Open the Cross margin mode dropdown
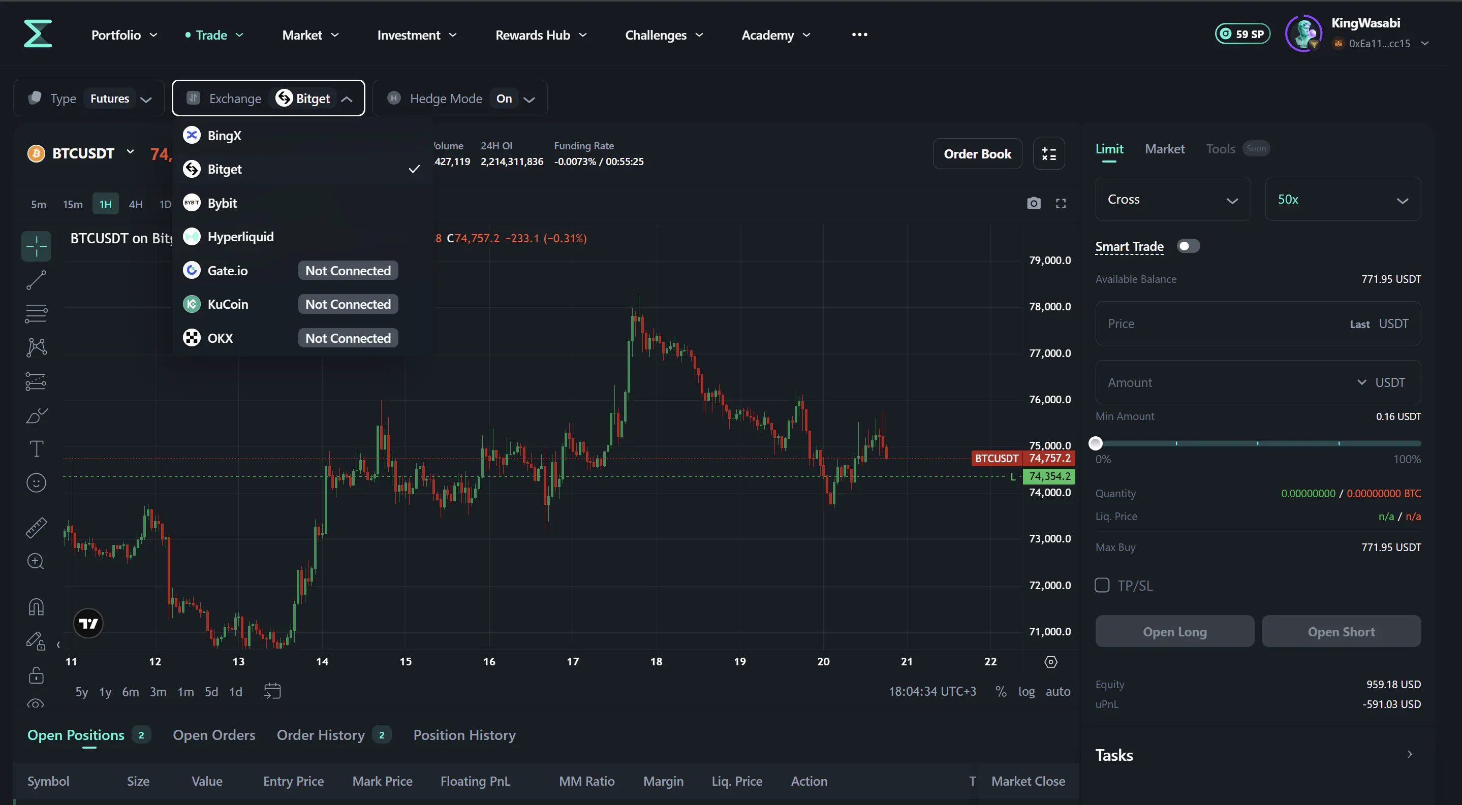 (1172, 199)
